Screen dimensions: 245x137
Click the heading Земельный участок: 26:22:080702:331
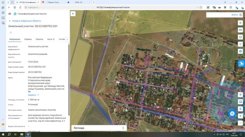point(33,26)
